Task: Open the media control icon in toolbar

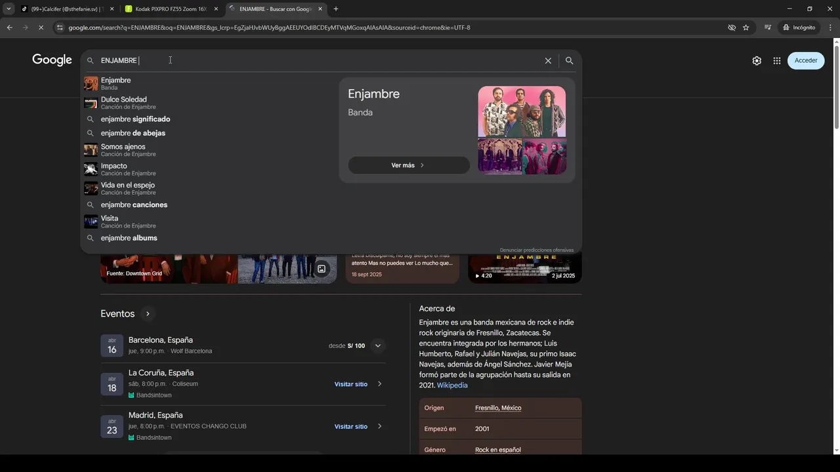Action: click(x=768, y=28)
